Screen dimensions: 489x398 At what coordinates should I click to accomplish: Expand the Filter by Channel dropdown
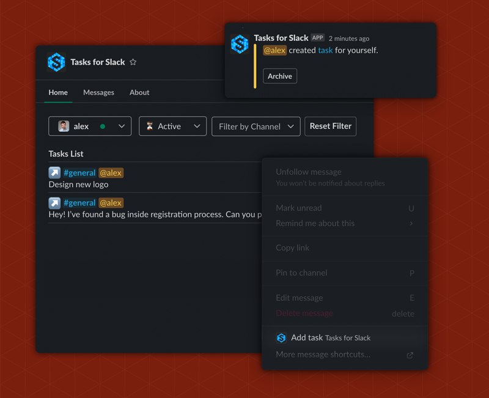tap(256, 127)
